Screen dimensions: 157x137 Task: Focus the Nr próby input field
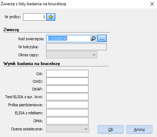pyautogui.click(x=35, y=17)
